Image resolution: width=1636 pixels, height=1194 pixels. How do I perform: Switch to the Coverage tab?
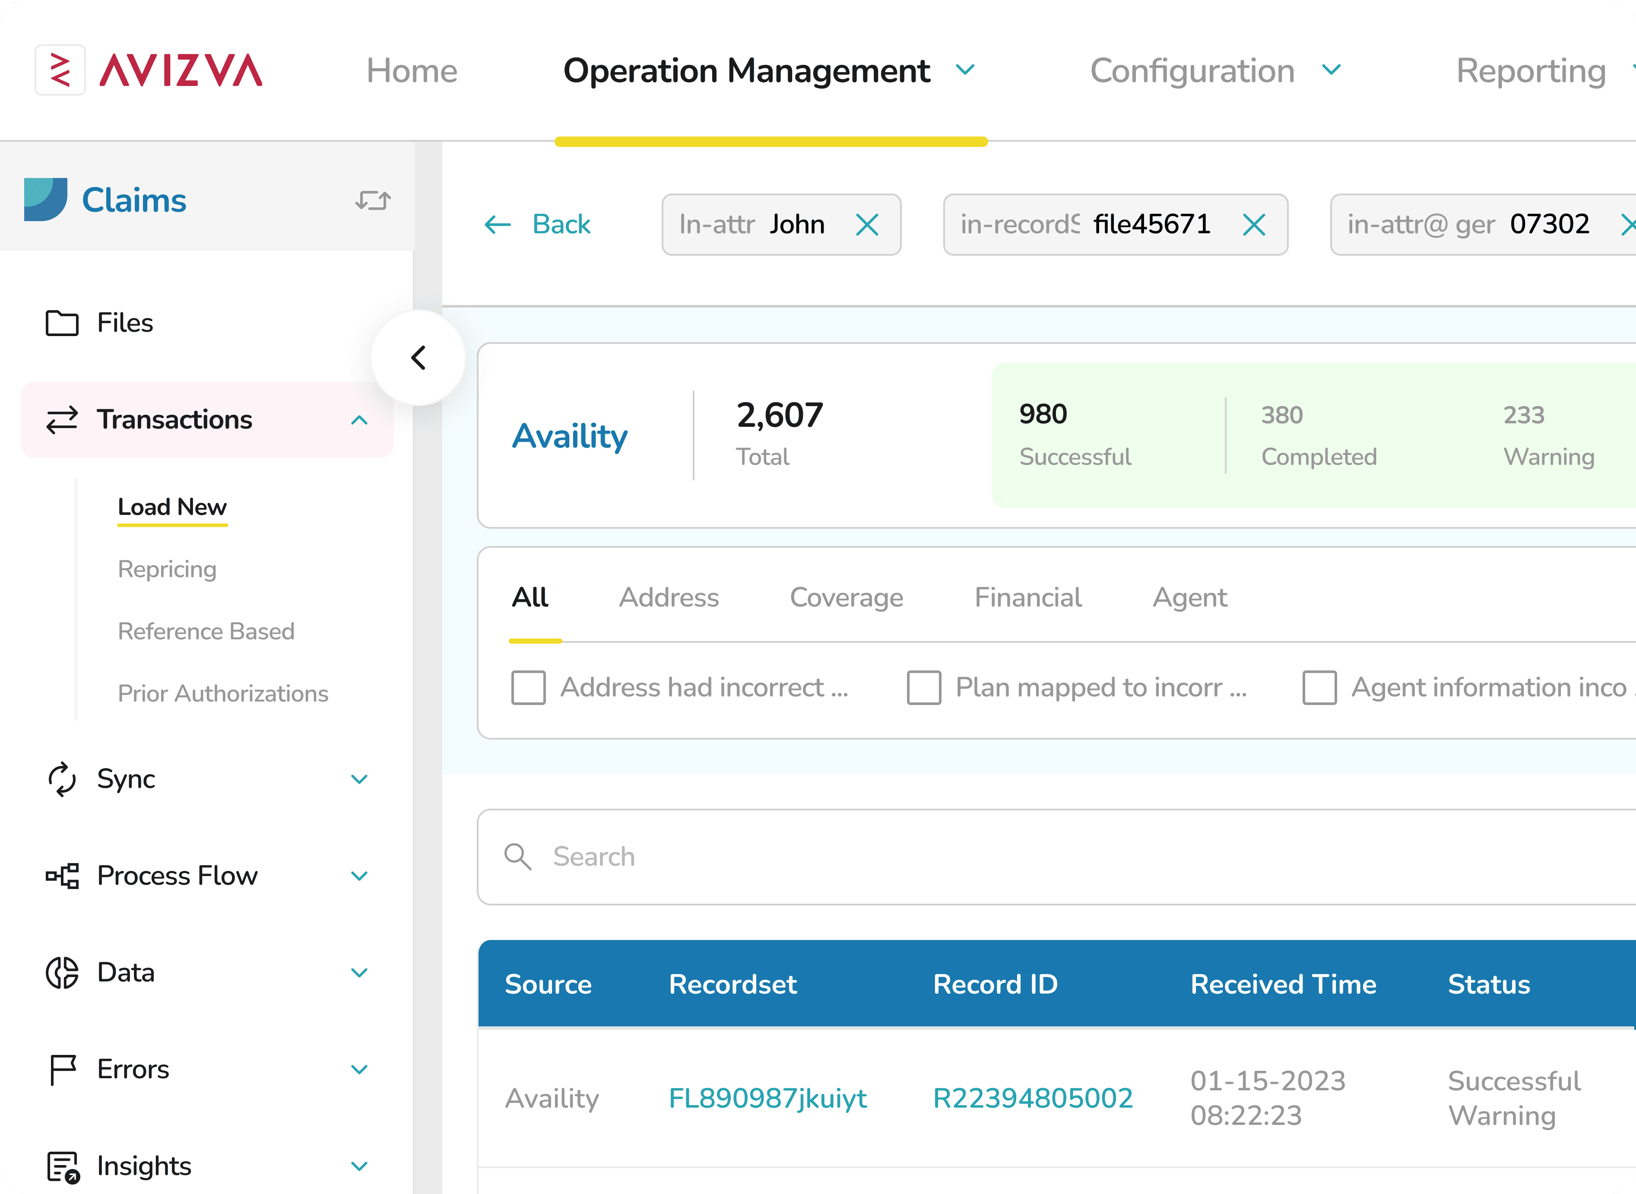click(846, 598)
